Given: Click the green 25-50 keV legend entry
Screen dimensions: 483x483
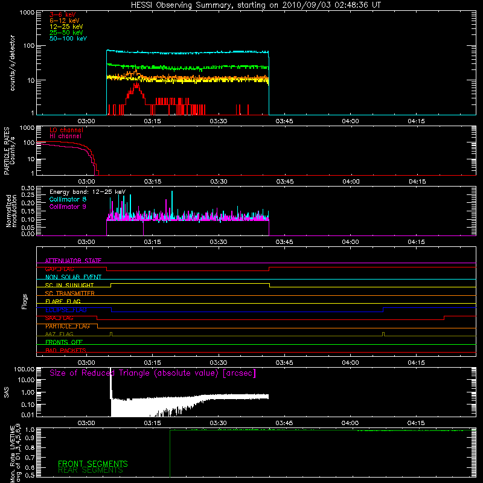Looking at the screenshot, I should coord(66,33).
